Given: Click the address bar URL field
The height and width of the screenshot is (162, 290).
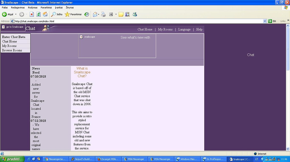Looking at the screenshot, I should pyautogui.click(x=137, y=21).
